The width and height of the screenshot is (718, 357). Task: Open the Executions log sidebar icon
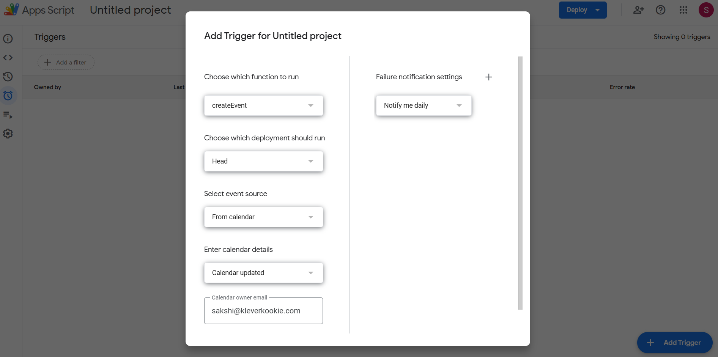[8, 115]
